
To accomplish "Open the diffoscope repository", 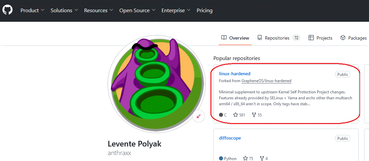I will pos(230,138).
